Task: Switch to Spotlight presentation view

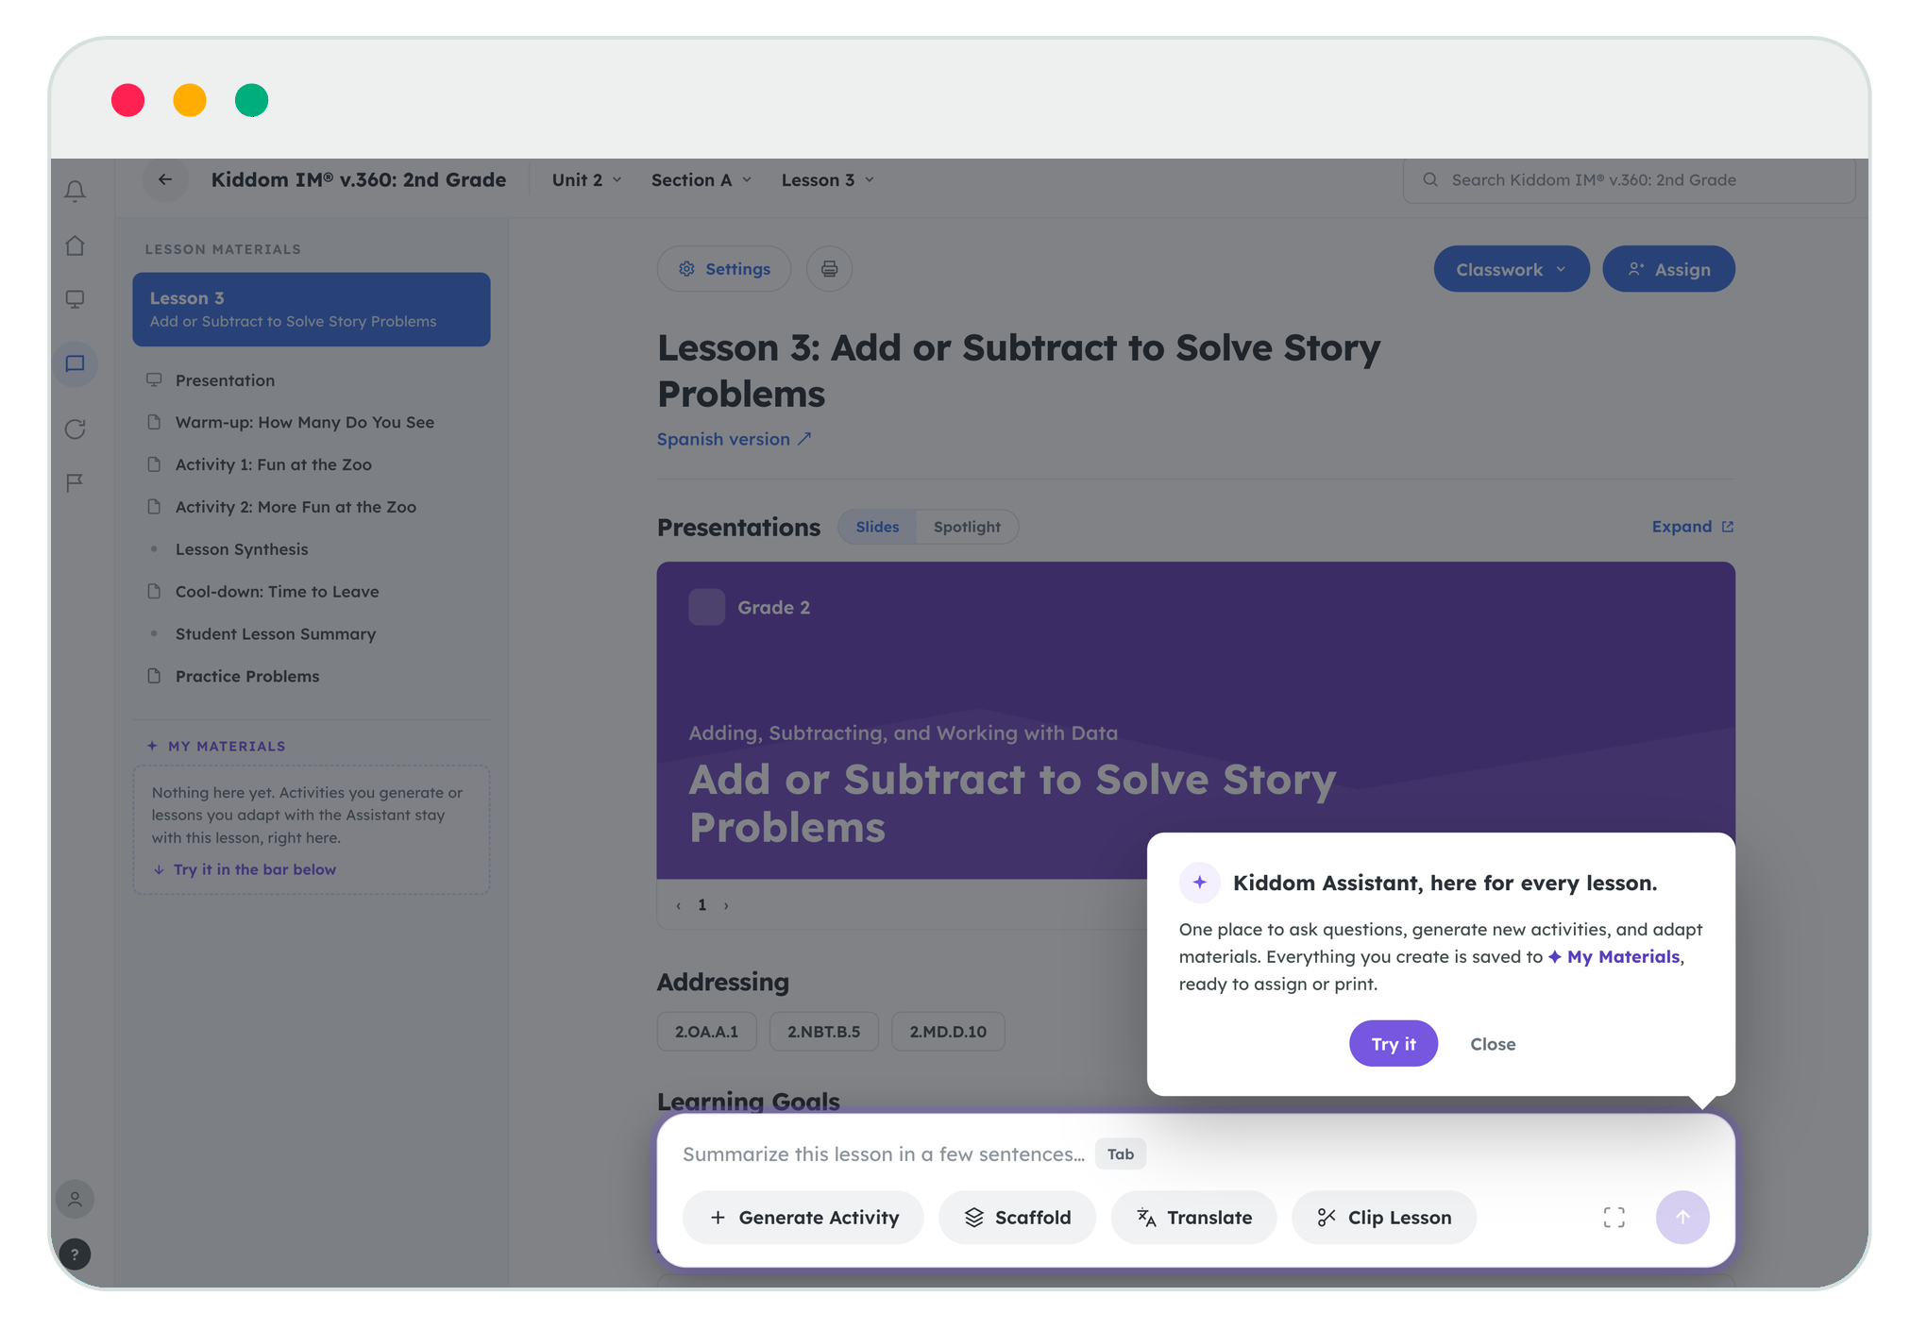Action: (x=967, y=527)
